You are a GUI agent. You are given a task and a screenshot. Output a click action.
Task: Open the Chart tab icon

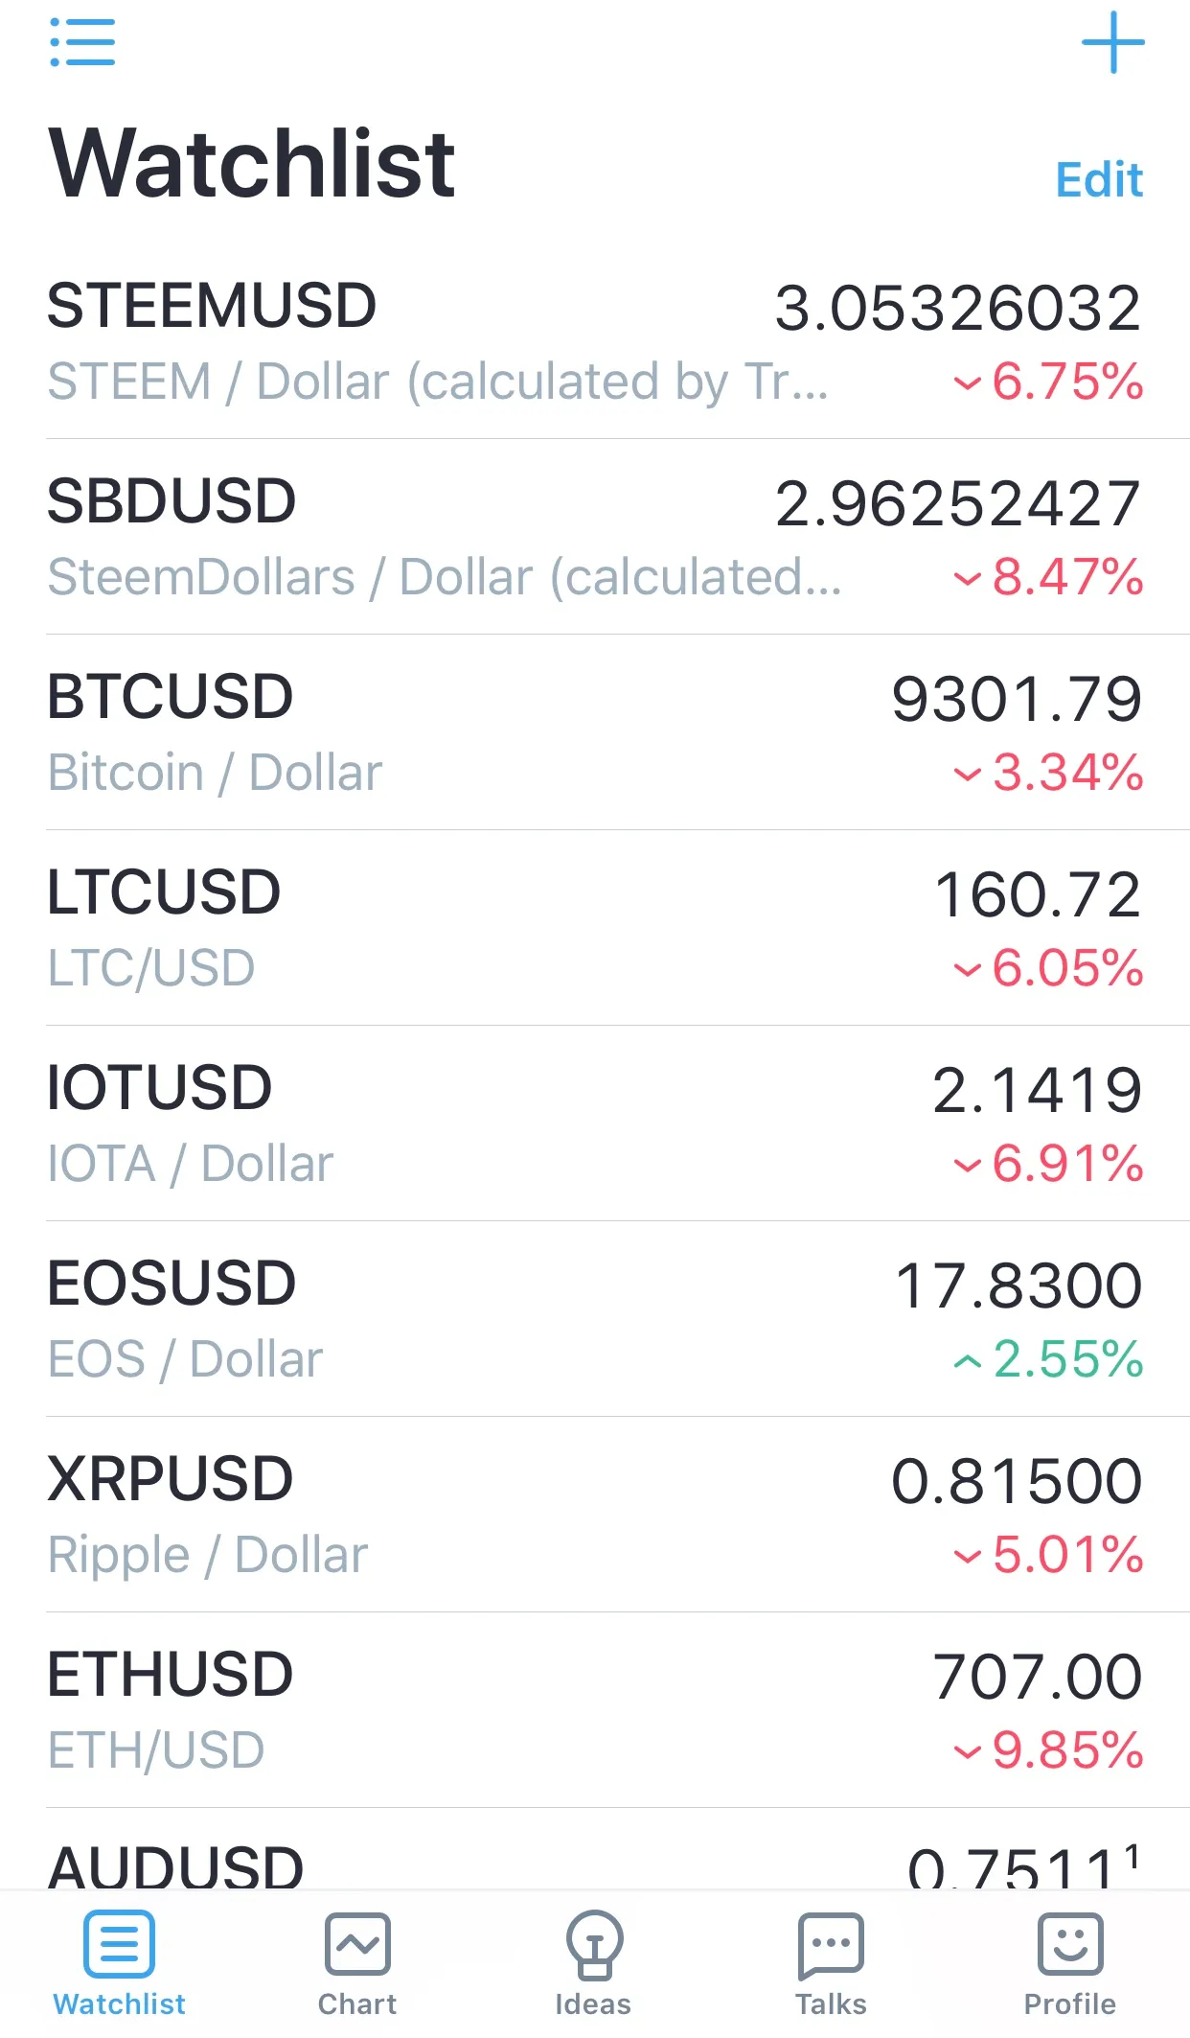(x=357, y=1944)
